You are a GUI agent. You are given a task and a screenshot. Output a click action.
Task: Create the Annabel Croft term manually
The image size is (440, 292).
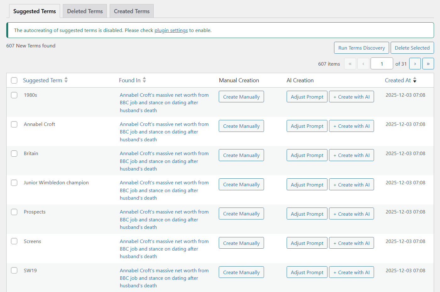coord(241,126)
